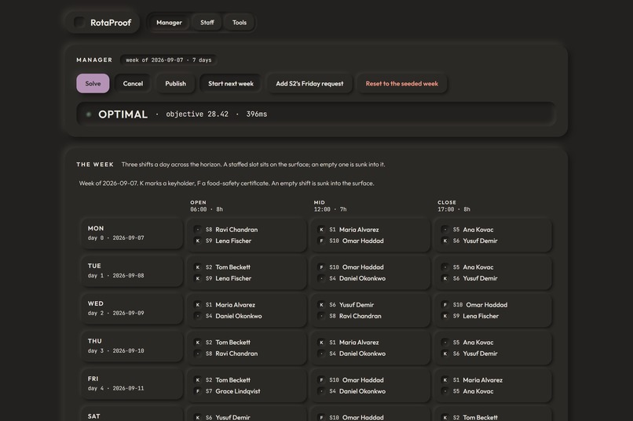Click keyholder badge beside Yusuf Demir, Saturday open
This screenshot has height=421, width=633.
pos(198,417)
